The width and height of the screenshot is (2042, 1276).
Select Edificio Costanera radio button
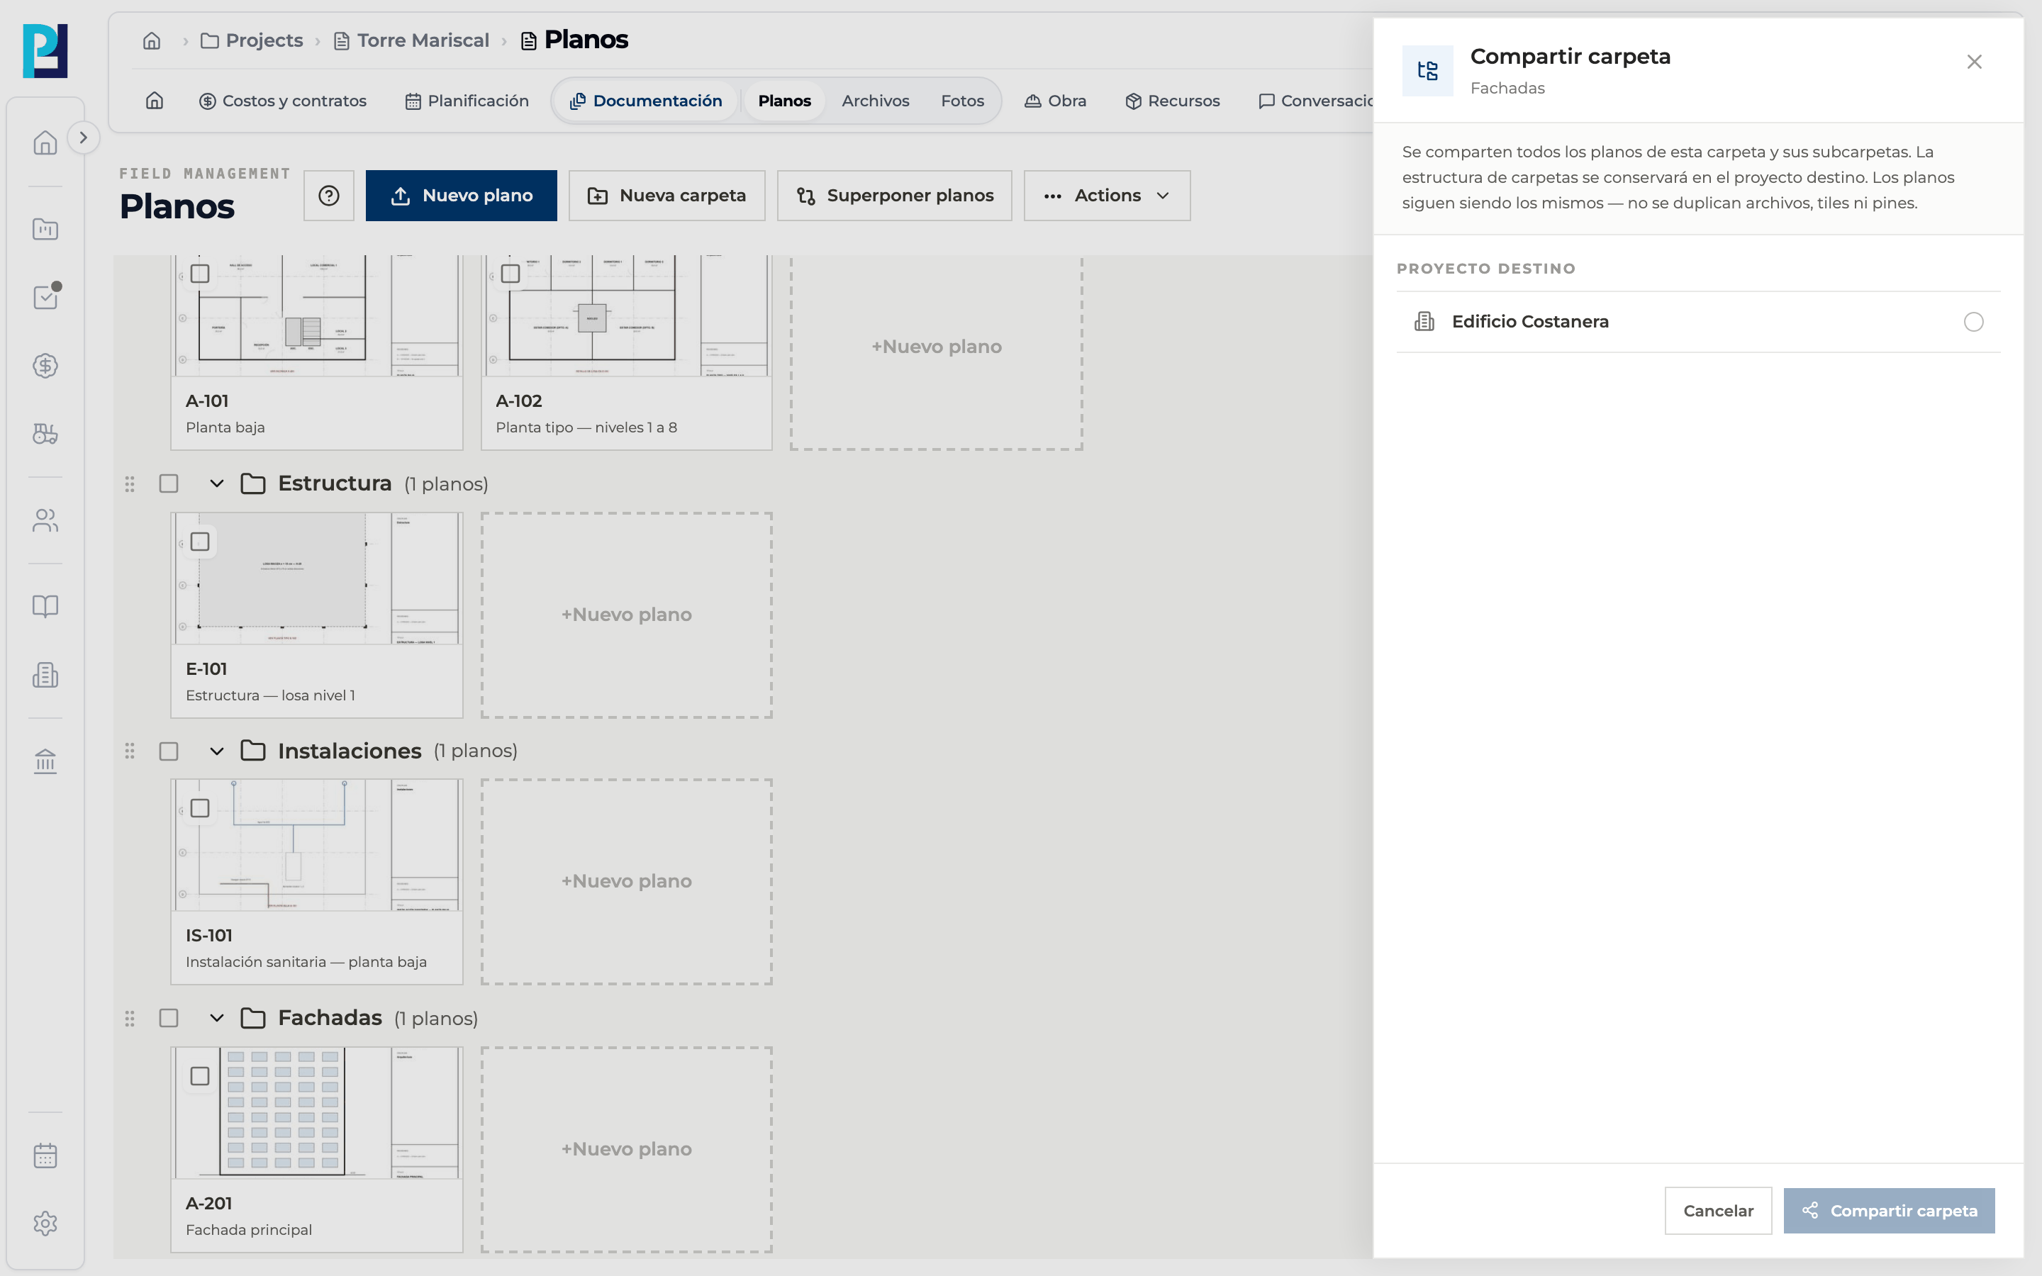pos(1974,322)
